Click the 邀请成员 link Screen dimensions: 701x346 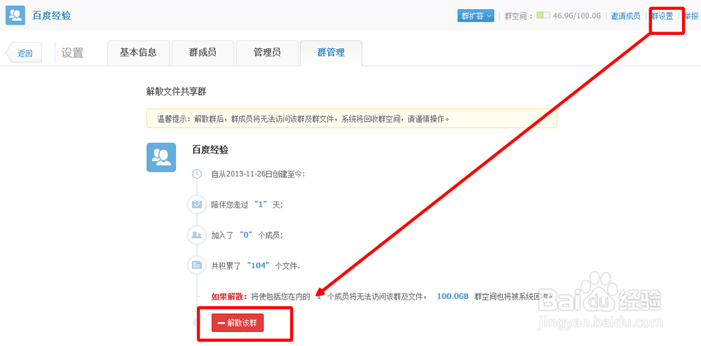[x=625, y=15]
